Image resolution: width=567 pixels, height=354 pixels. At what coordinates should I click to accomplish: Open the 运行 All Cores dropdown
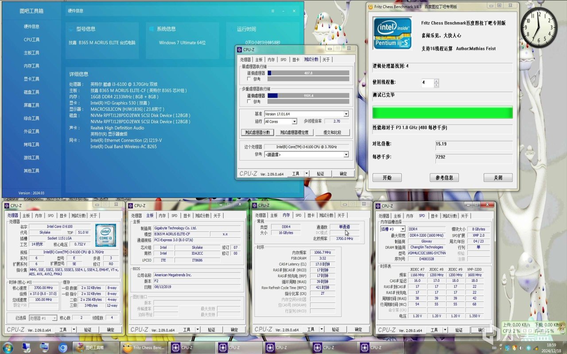[294, 121]
